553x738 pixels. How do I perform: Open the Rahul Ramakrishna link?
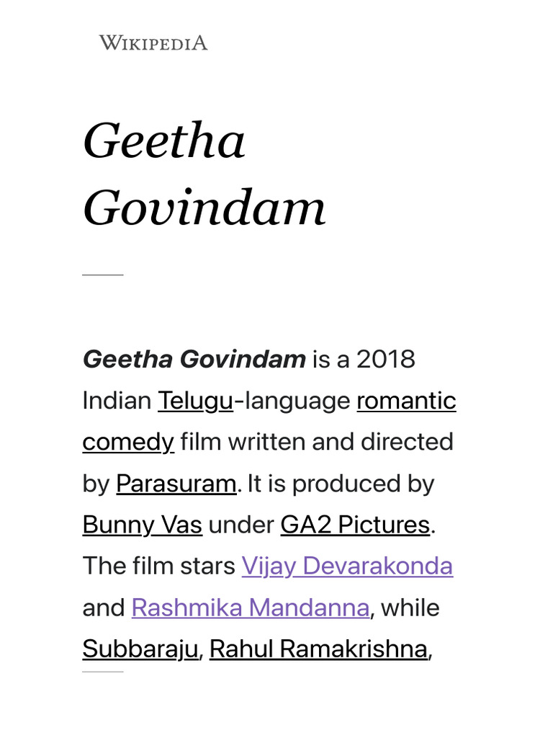point(318,649)
